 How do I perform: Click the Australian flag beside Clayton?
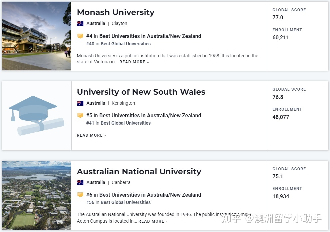click(80, 23)
